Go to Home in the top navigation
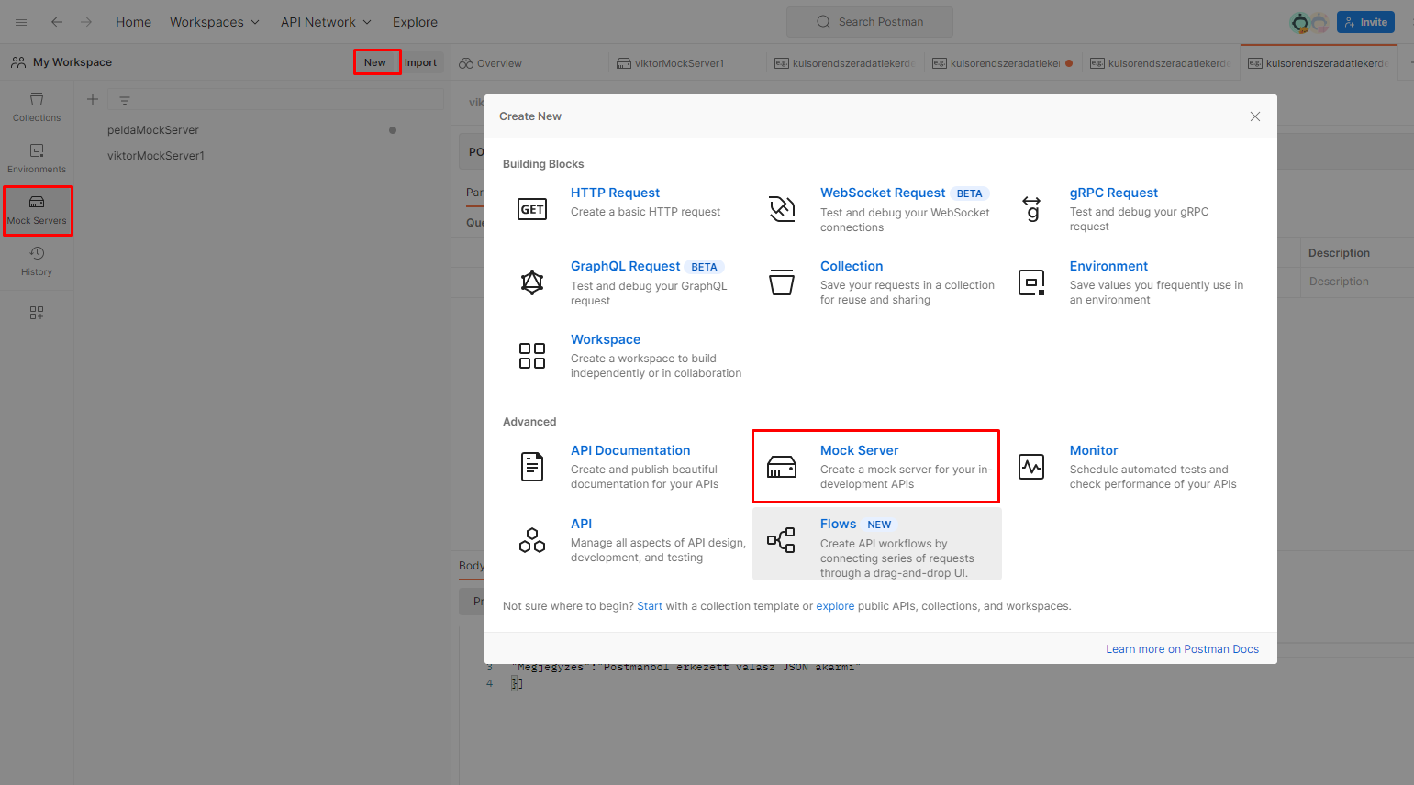Viewport: 1414px width, 785px height. (133, 22)
